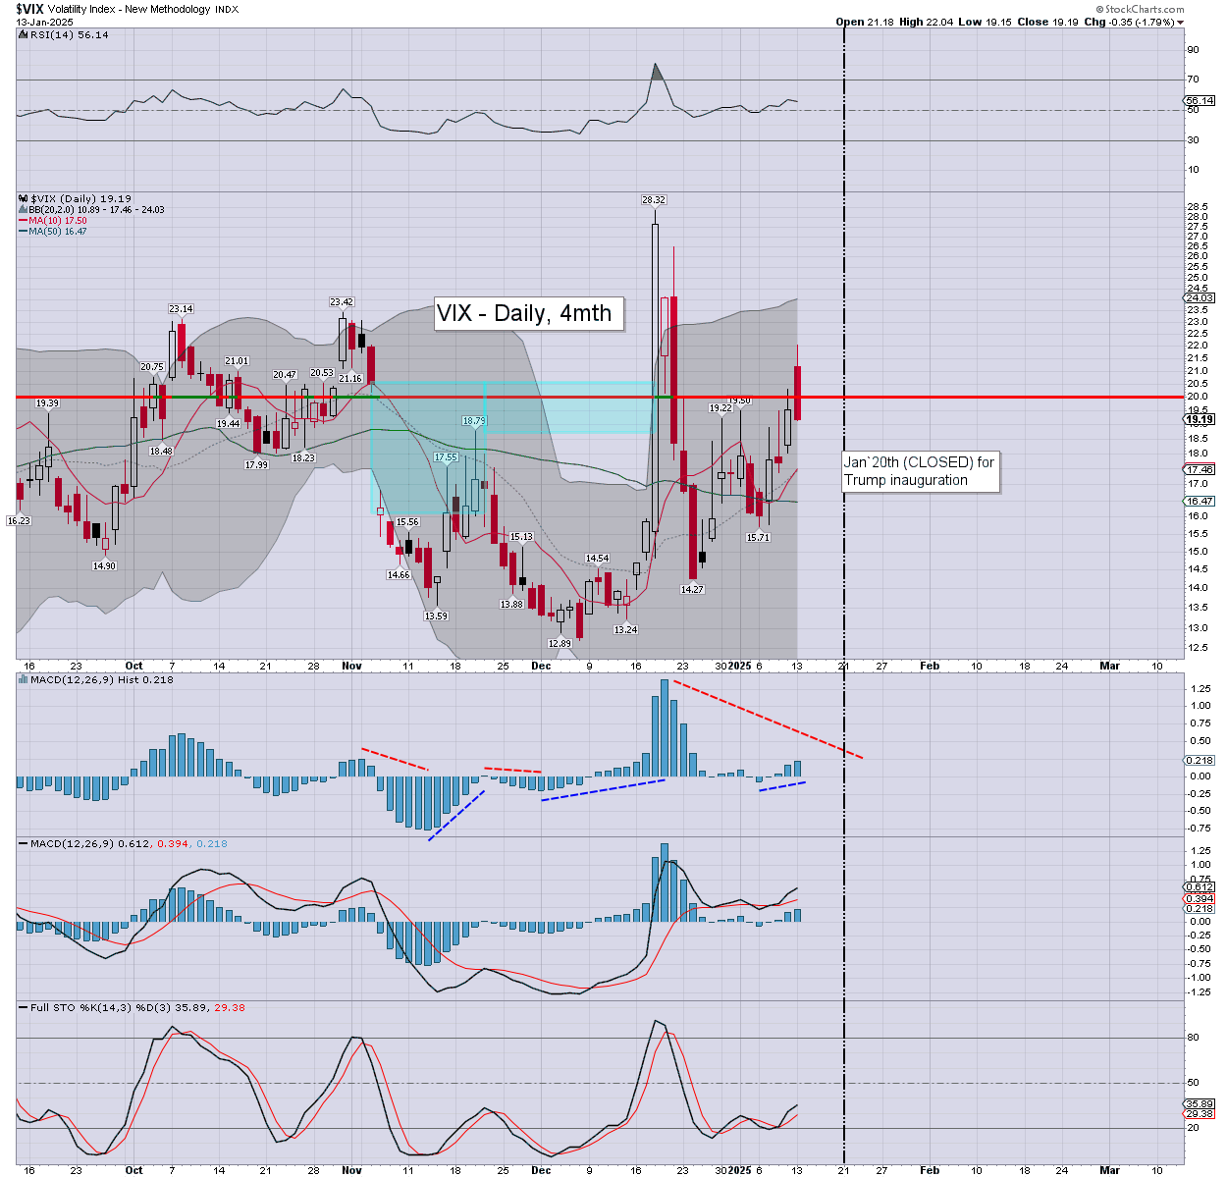Click the 28.32 peak price label
1227x1178 pixels.
click(653, 200)
